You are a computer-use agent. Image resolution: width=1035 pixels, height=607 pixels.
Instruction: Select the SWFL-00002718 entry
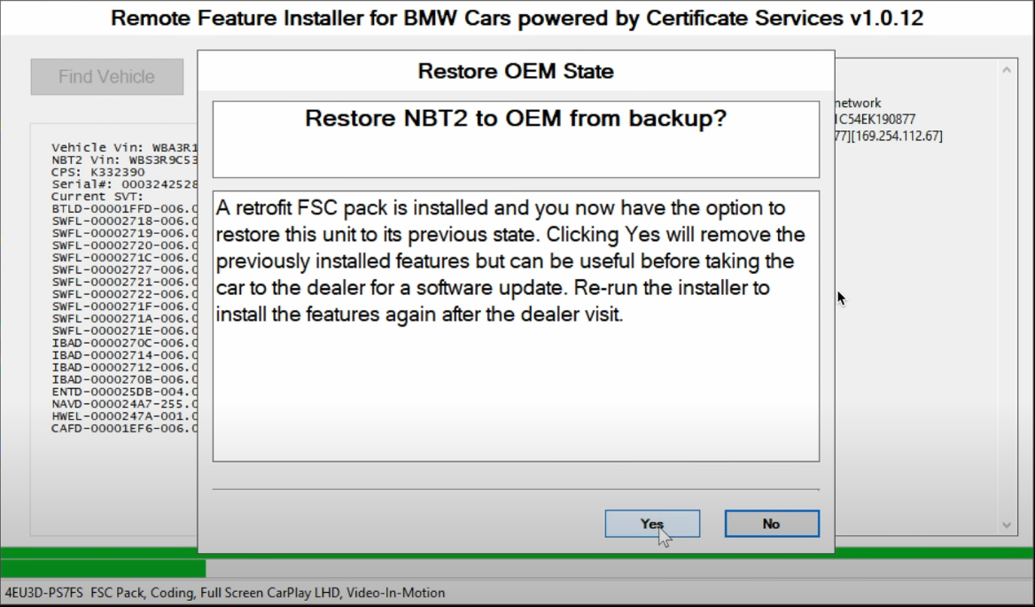pyautogui.click(x=125, y=221)
